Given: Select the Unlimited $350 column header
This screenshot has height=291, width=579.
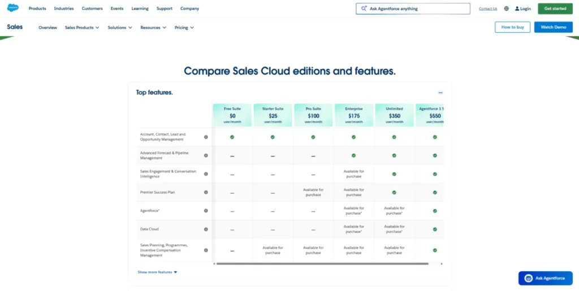Looking at the screenshot, I should click(394, 115).
